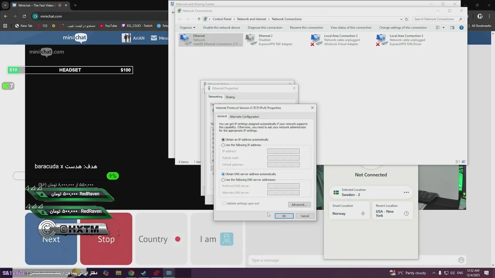Open the Organize dropdown menu
The height and width of the screenshot is (278, 495).
coord(187,27)
